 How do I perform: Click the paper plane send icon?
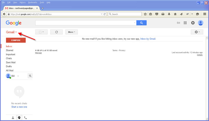click(181, 14)
